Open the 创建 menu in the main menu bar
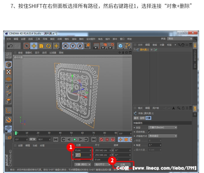This screenshot has width=204, height=173. pos(23,39)
